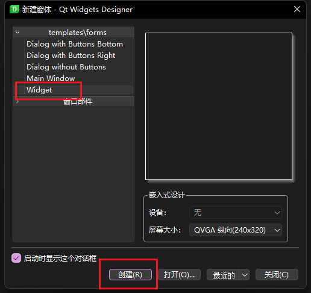
Task: Toggle 启动时显示这个对话框 checkbox
Action: tap(16, 258)
